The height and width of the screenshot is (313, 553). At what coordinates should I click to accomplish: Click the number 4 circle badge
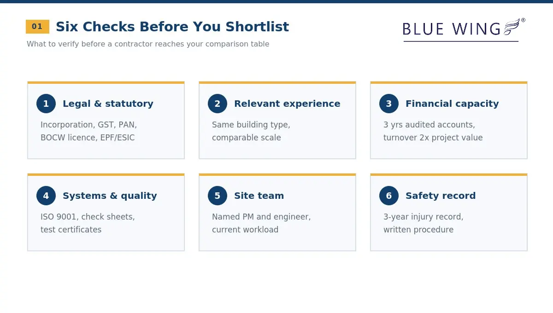(x=46, y=196)
